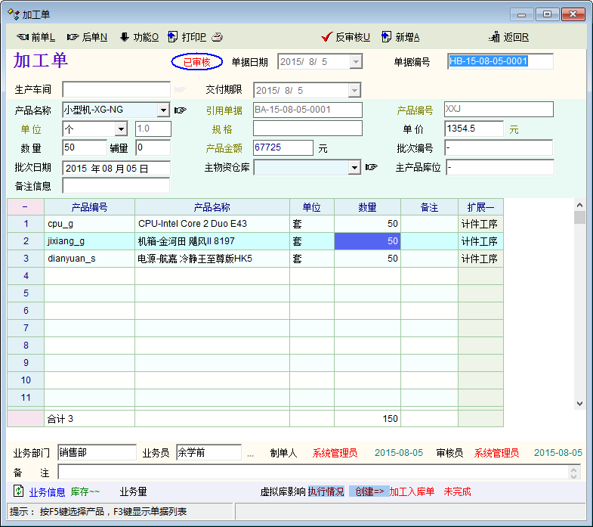Expand the 产品名称 dropdown list
The width and height of the screenshot is (593, 527).
pos(163,110)
